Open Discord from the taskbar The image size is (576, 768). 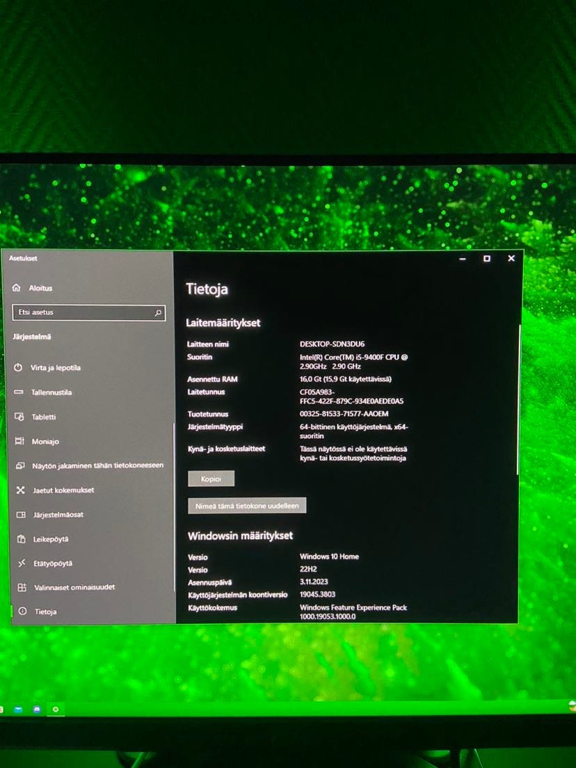37,709
